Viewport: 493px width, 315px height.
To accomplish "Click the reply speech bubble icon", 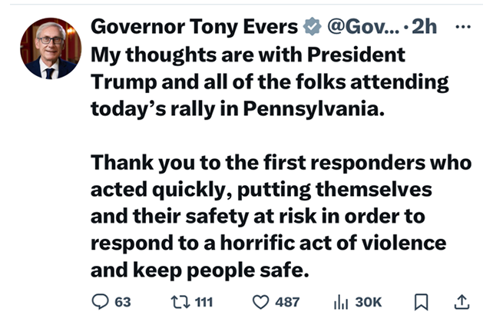I will (100, 301).
